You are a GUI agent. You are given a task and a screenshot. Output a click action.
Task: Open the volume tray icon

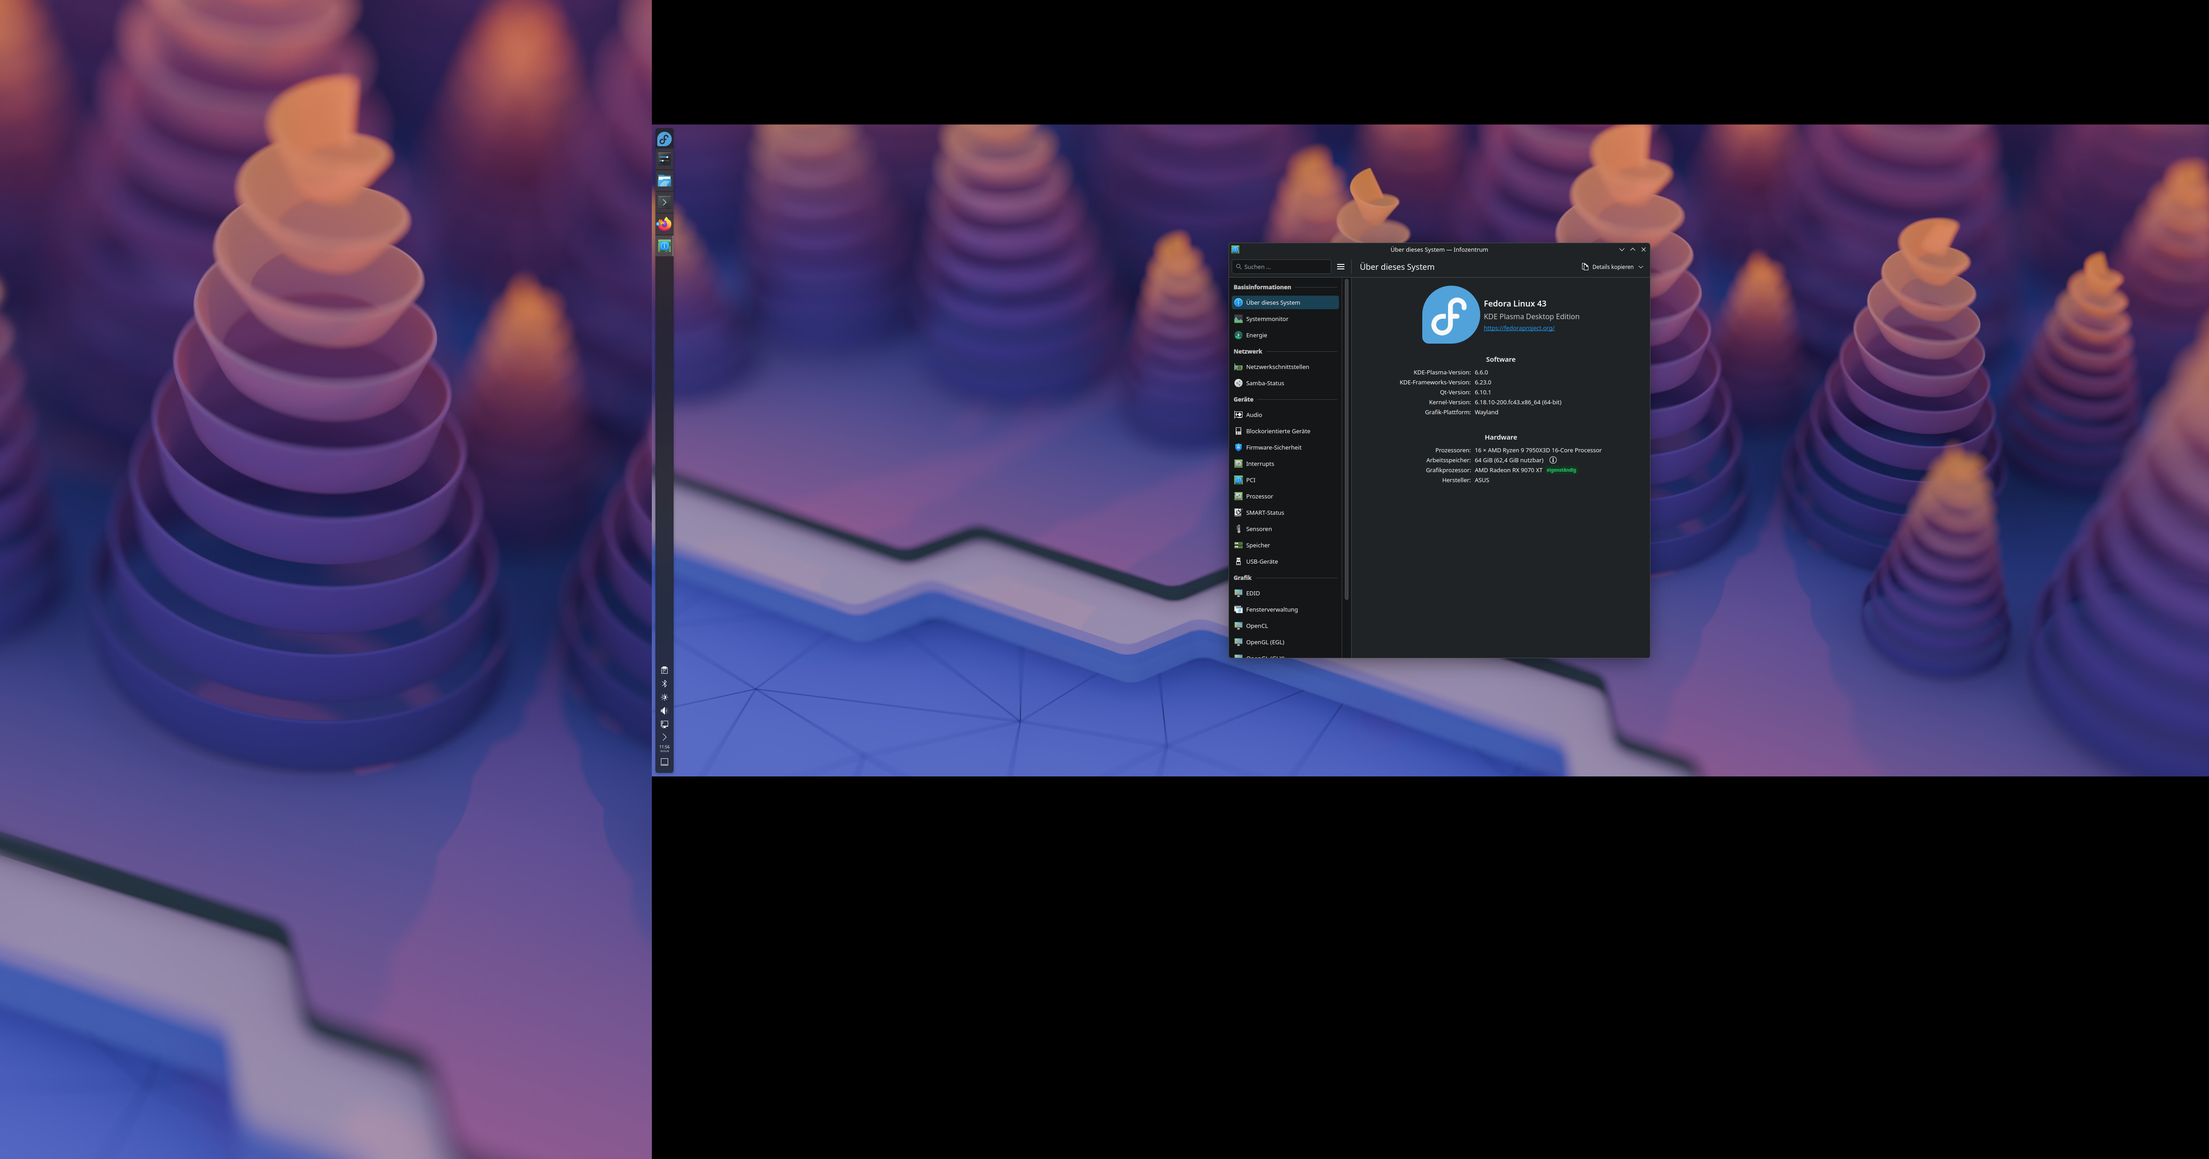[x=664, y=710]
